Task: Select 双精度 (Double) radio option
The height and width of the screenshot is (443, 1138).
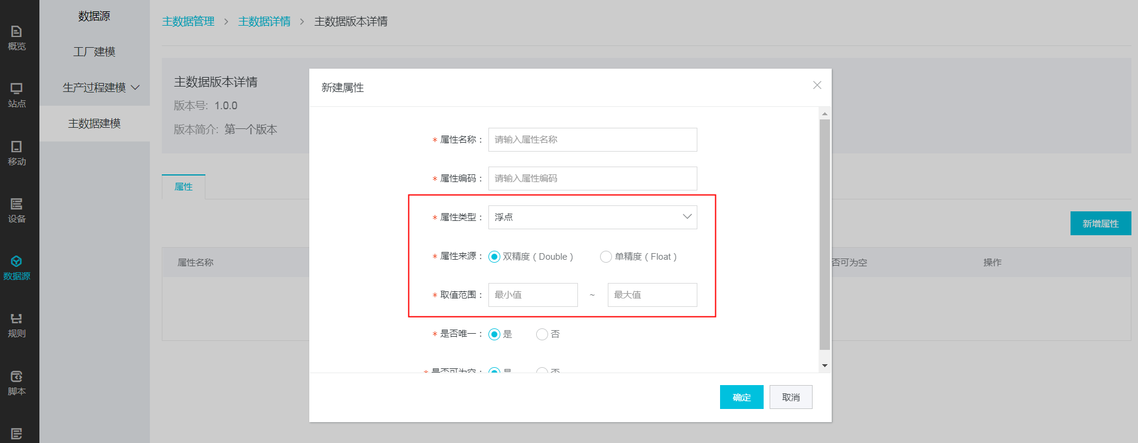Action: [x=494, y=257]
